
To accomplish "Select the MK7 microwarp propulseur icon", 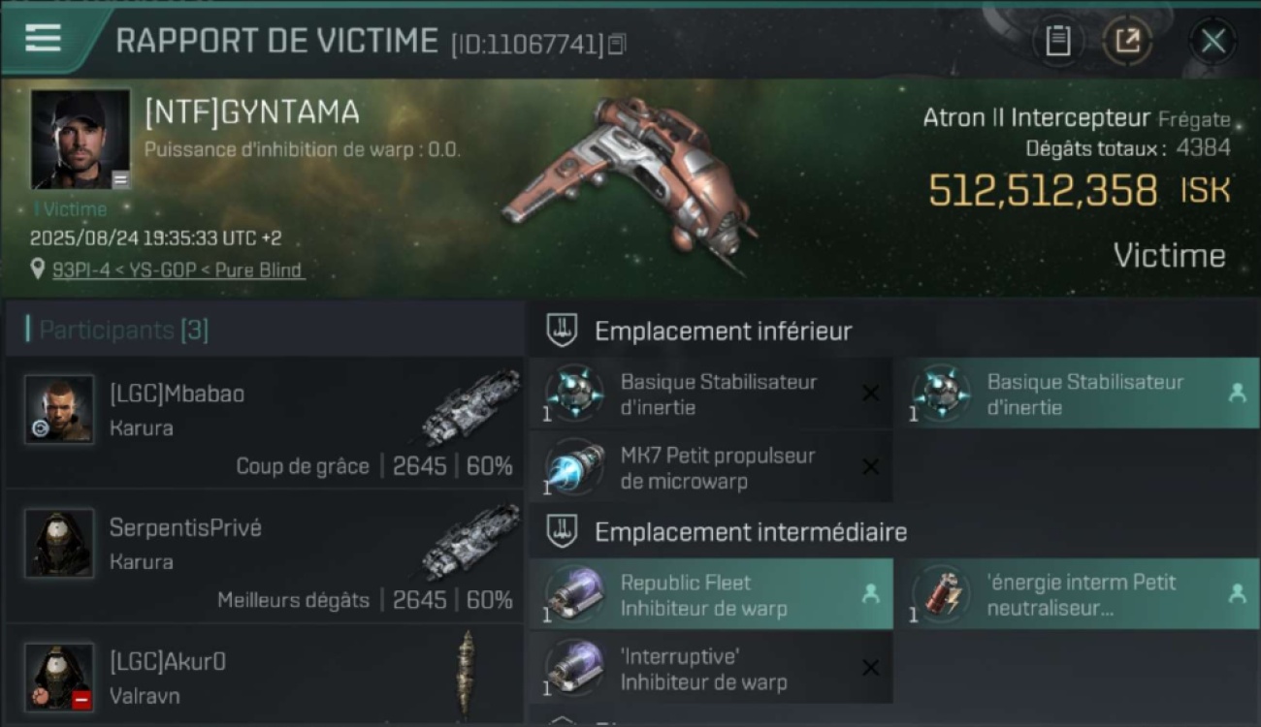I will point(573,467).
